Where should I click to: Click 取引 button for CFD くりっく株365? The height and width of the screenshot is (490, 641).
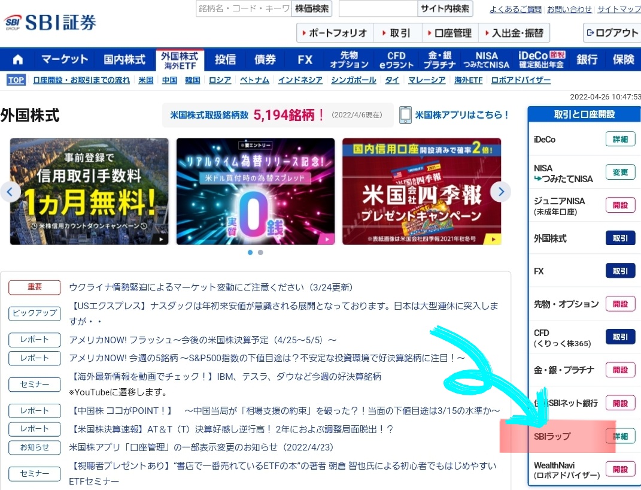coord(620,337)
